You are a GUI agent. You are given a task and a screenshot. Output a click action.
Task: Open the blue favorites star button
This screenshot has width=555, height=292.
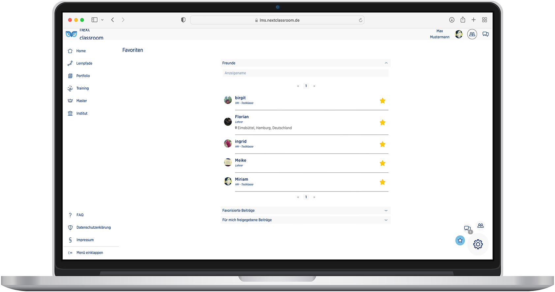[460, 241]
